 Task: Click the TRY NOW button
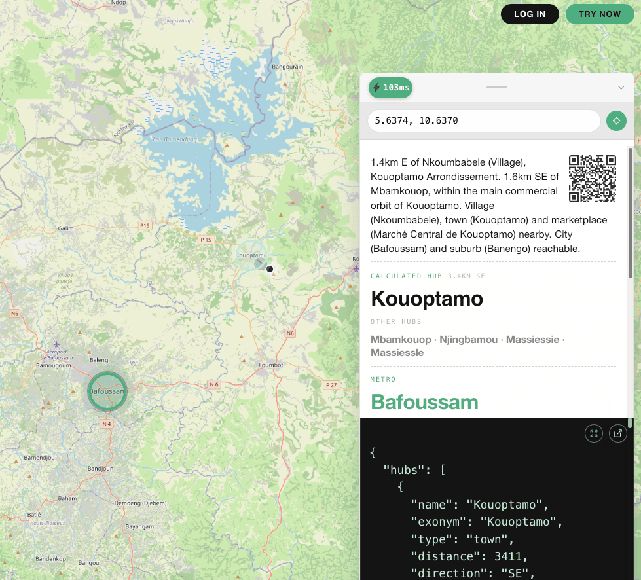600,14
